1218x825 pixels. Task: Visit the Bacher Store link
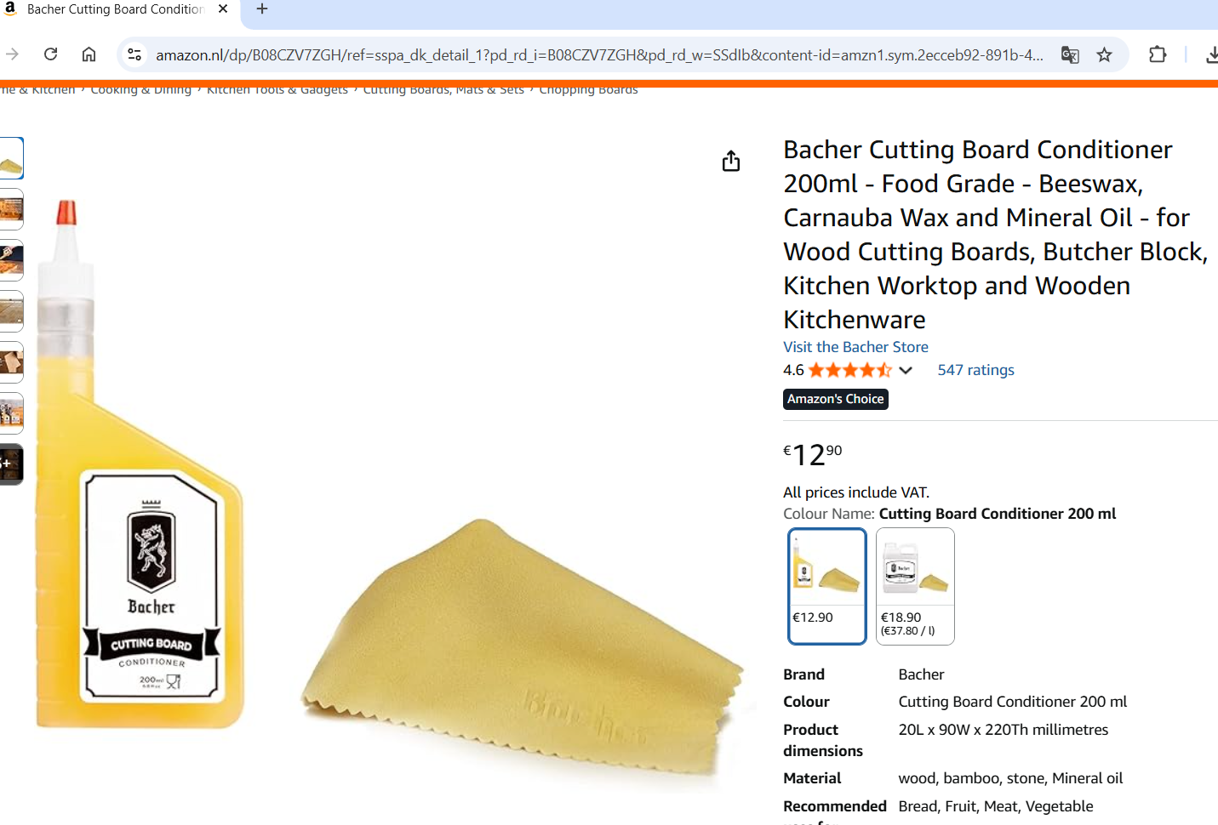click(855, 347)
